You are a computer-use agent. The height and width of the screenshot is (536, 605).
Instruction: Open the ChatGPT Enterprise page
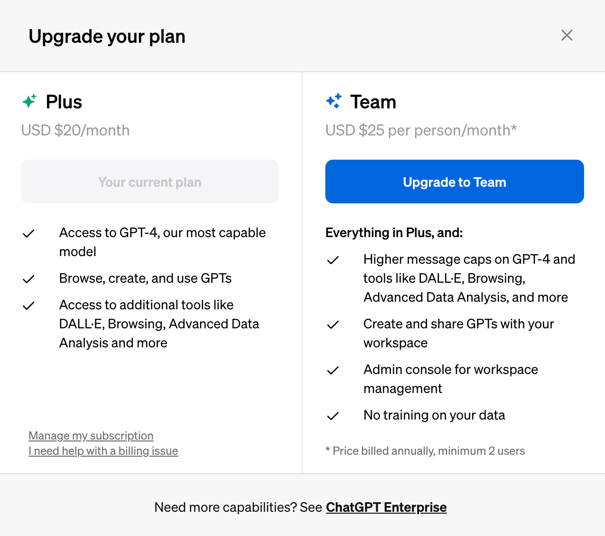[386, 507]
